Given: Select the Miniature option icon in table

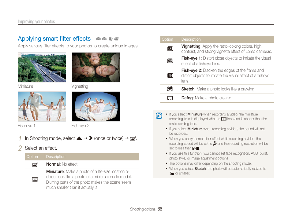Looking at the screenshot, I should pos(35,179).
